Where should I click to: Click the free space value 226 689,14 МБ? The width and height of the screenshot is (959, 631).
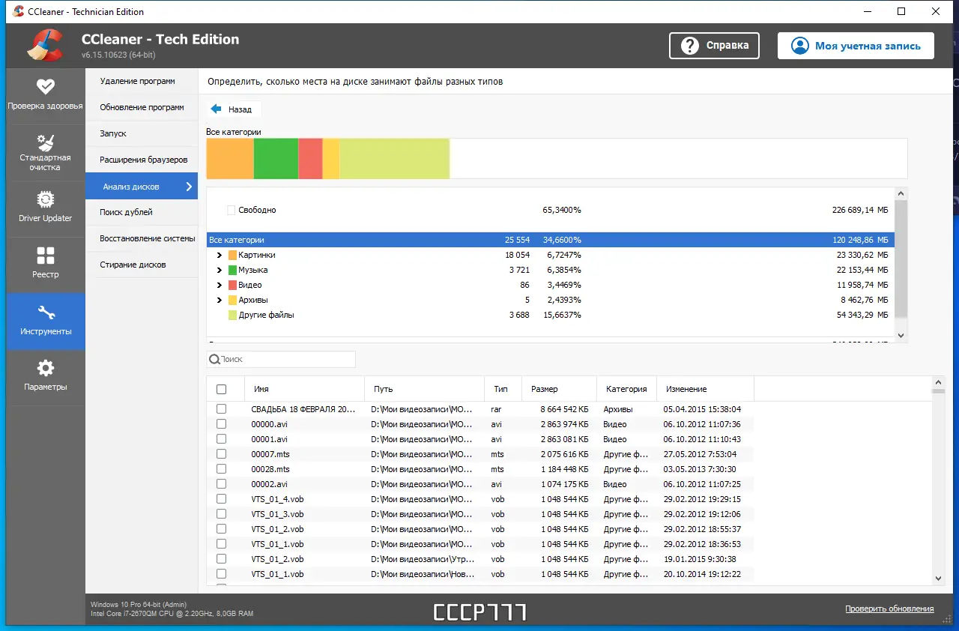(x=860, y=210)
